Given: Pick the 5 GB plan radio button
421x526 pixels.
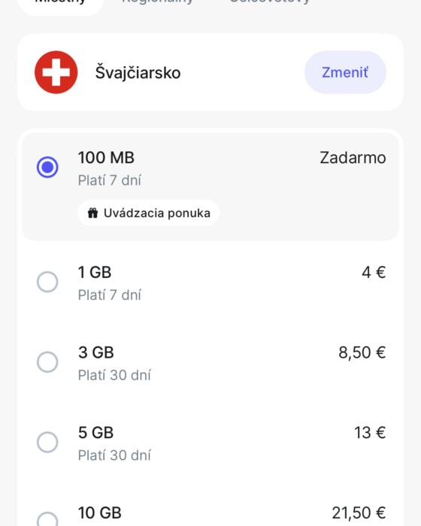Looking at the screenshot, I should (x=47, y=442).
